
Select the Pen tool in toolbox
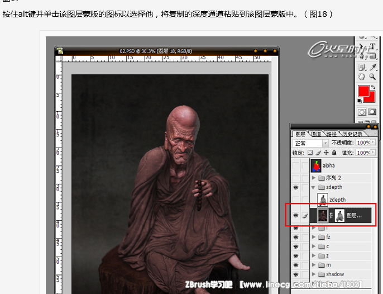[362, 56]
